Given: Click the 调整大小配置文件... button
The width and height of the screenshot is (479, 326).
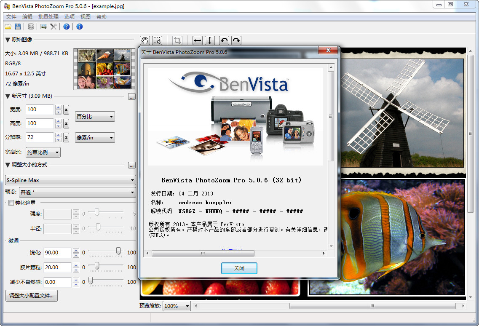Looking at the screenshot, I should [32, 296].
